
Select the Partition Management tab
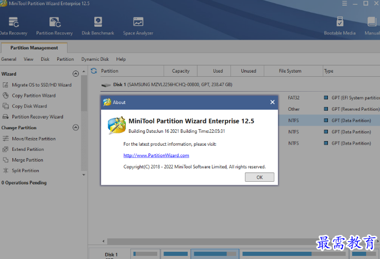click(34, 48)
